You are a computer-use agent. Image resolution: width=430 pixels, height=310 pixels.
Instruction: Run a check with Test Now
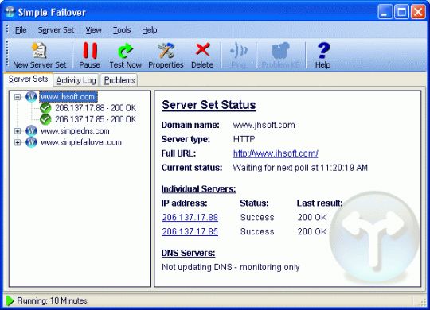125,56
